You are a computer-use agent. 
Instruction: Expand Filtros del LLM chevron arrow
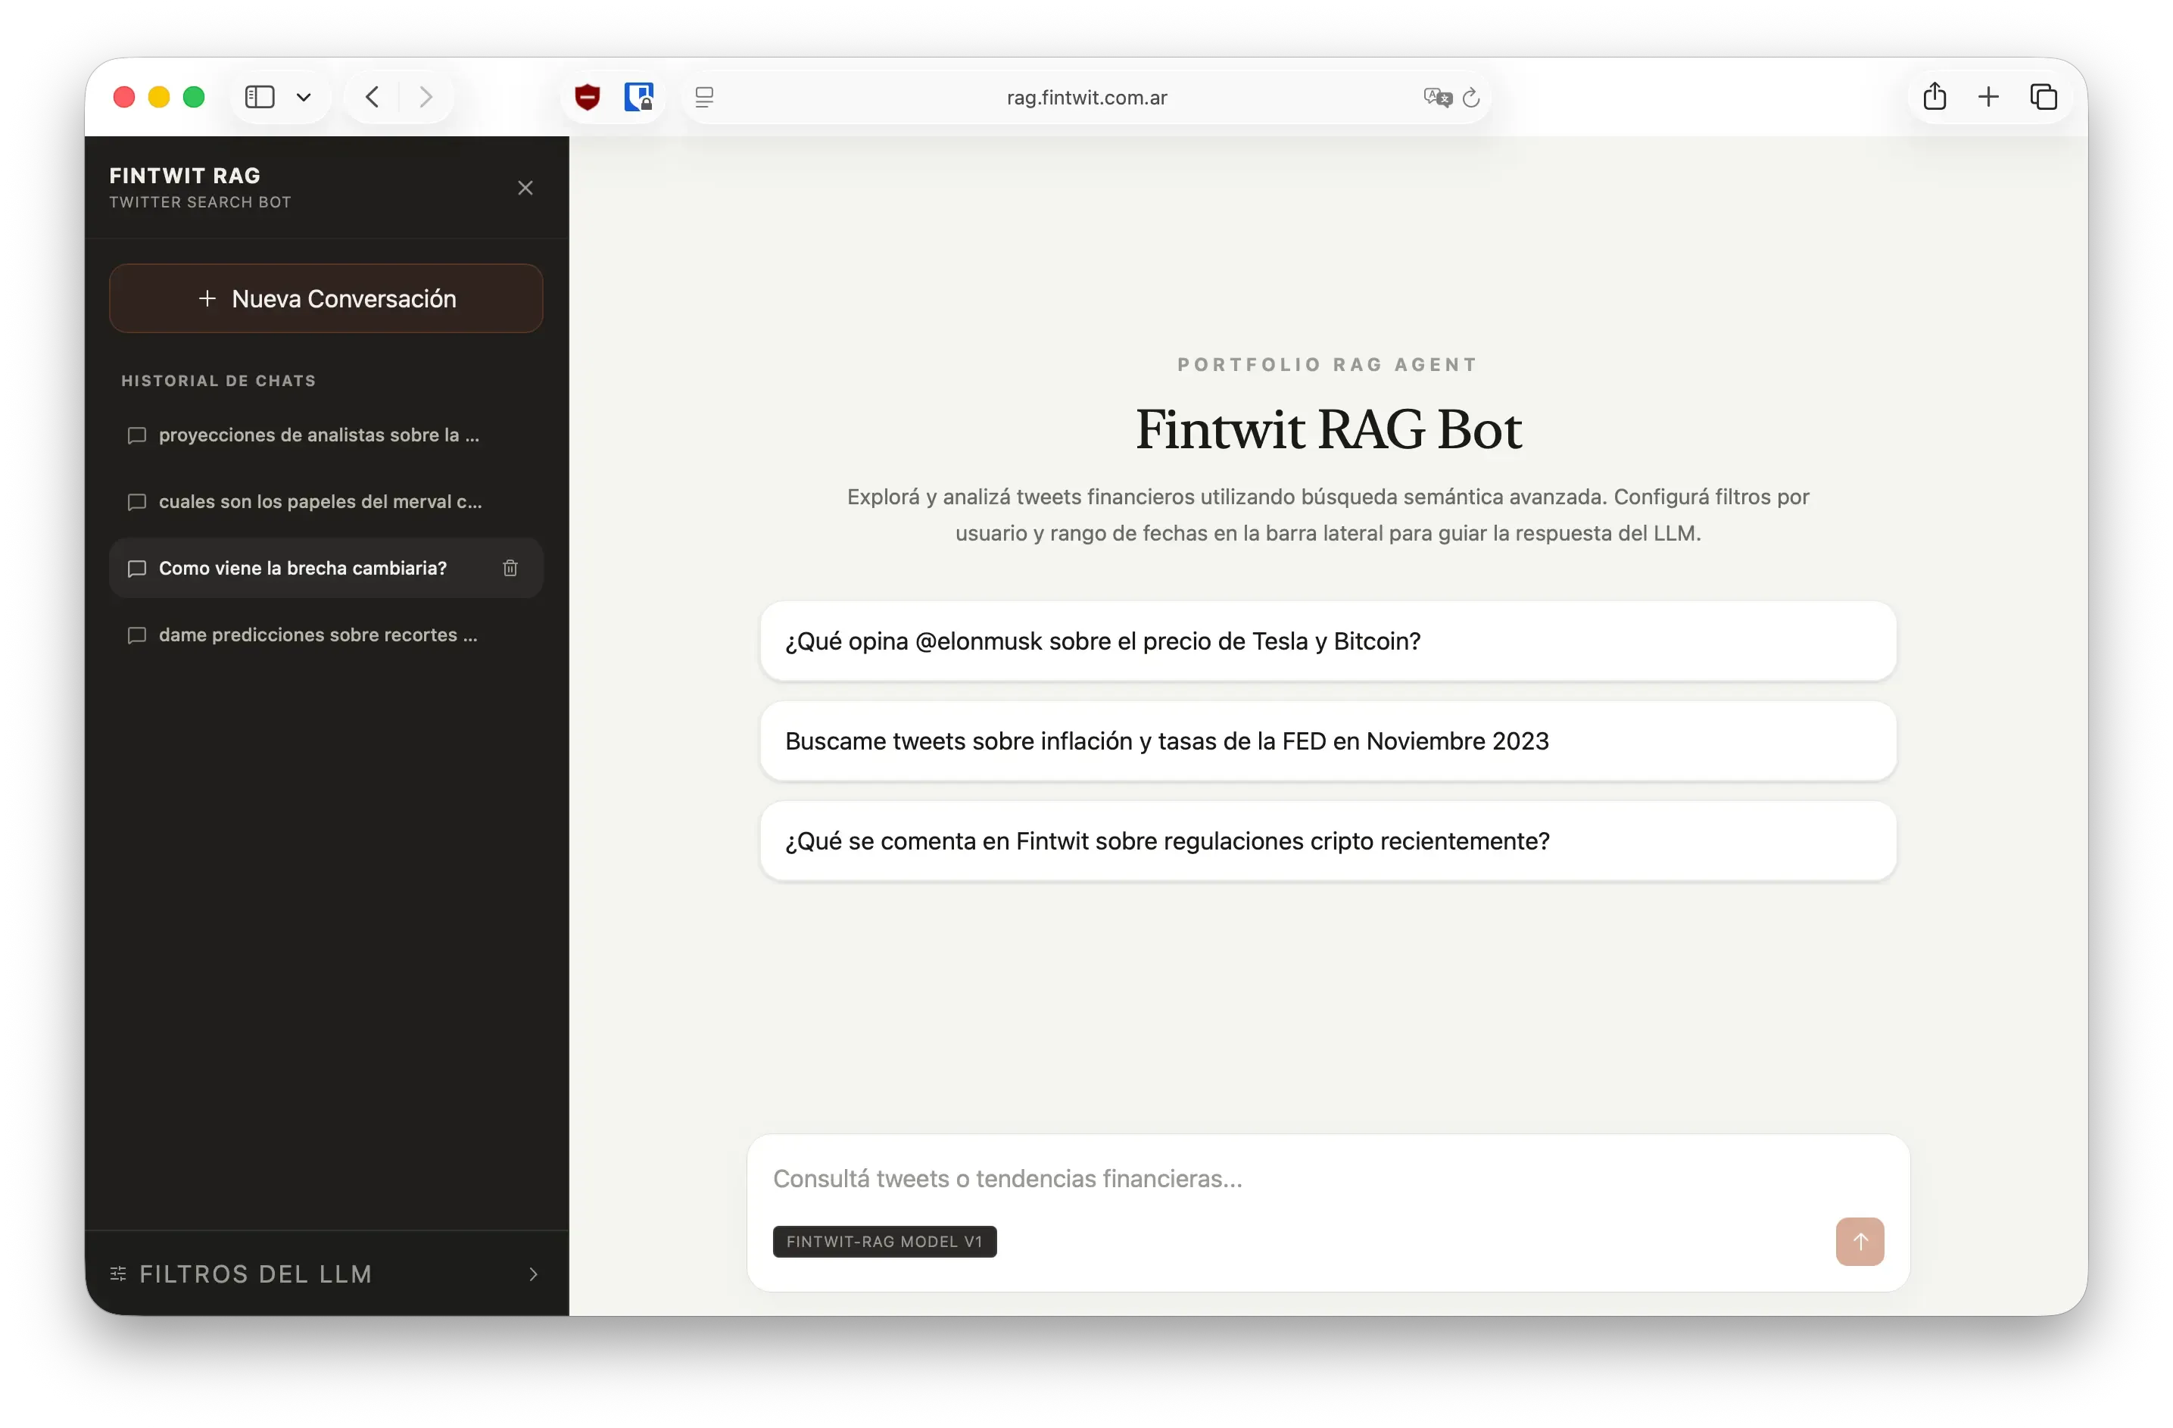click(x=533, y=1274)
